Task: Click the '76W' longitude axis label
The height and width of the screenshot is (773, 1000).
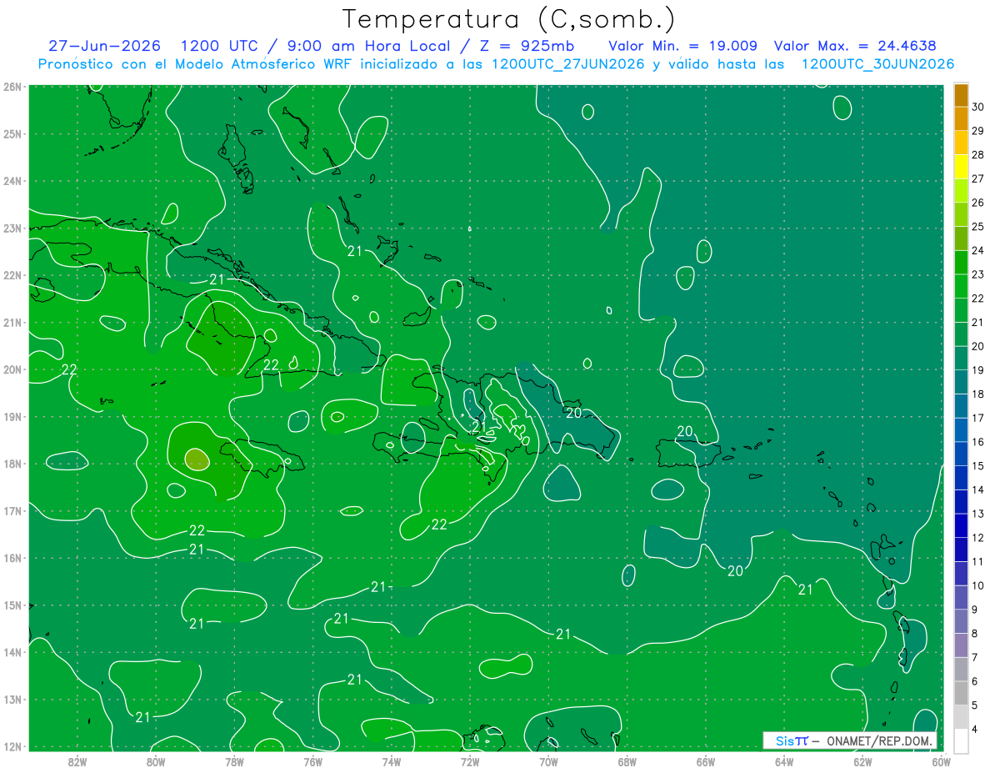Action: pos(312,761)
